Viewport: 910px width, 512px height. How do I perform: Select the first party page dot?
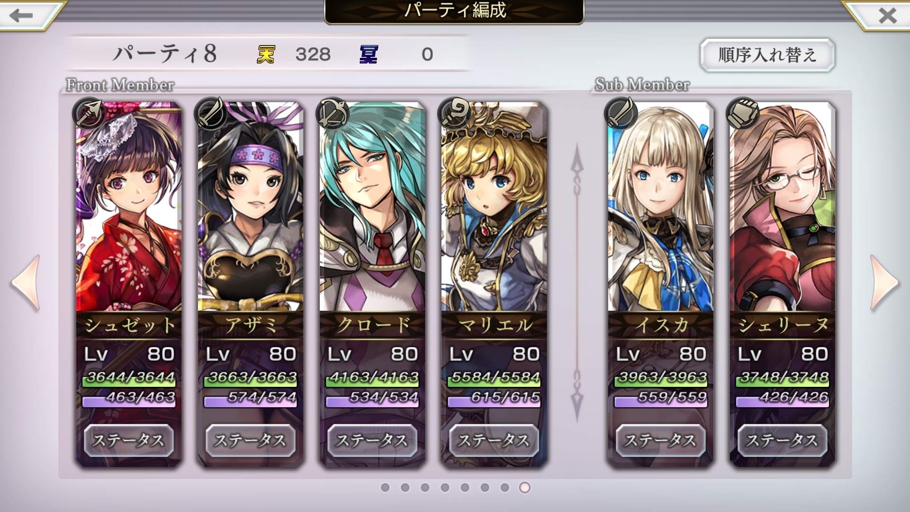click(385, 487)
